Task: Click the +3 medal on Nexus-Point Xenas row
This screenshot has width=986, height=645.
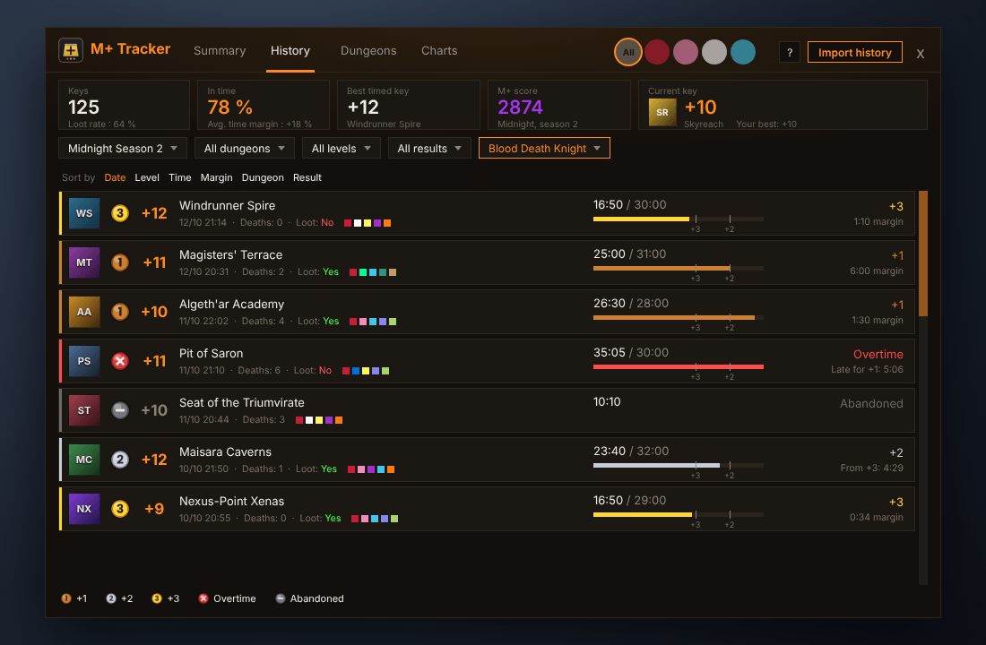Action: (x=120, y=509)
